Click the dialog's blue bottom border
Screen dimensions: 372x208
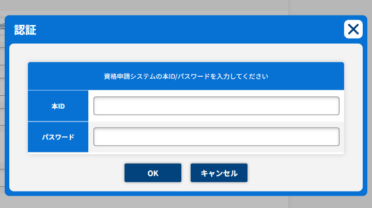[x=186, y=194]
